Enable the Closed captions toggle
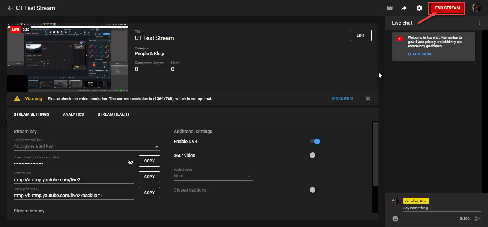Viewport: 488px width, 227px height. click(313, 190)
